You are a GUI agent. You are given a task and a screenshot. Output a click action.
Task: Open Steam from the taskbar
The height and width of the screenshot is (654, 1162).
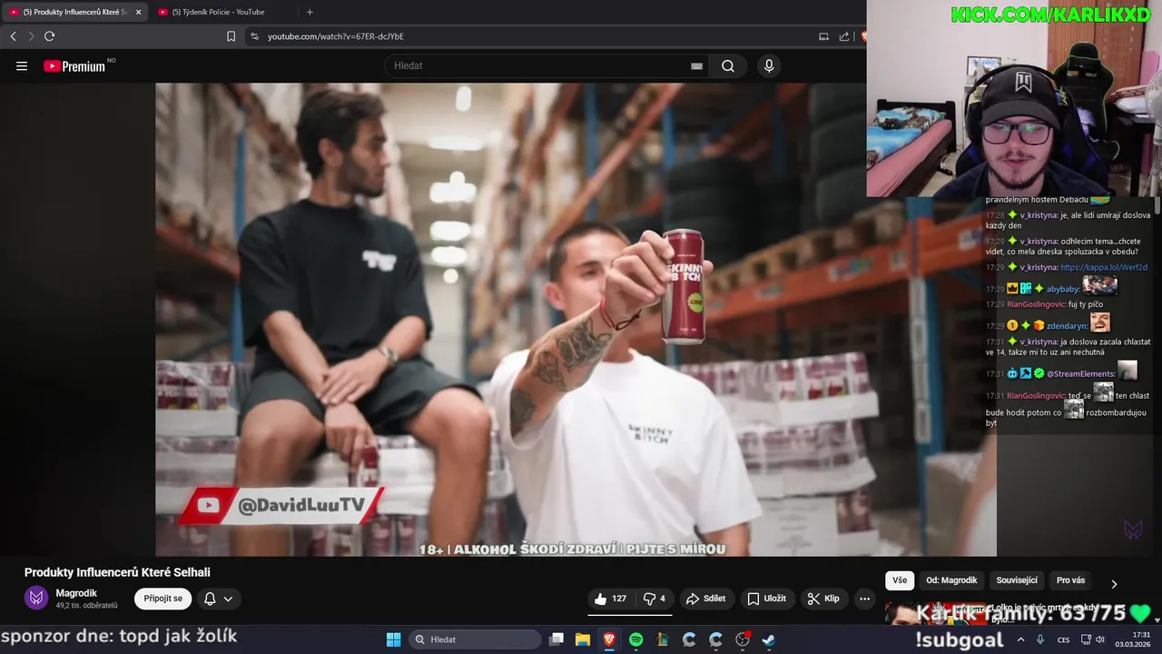[768, 639]
